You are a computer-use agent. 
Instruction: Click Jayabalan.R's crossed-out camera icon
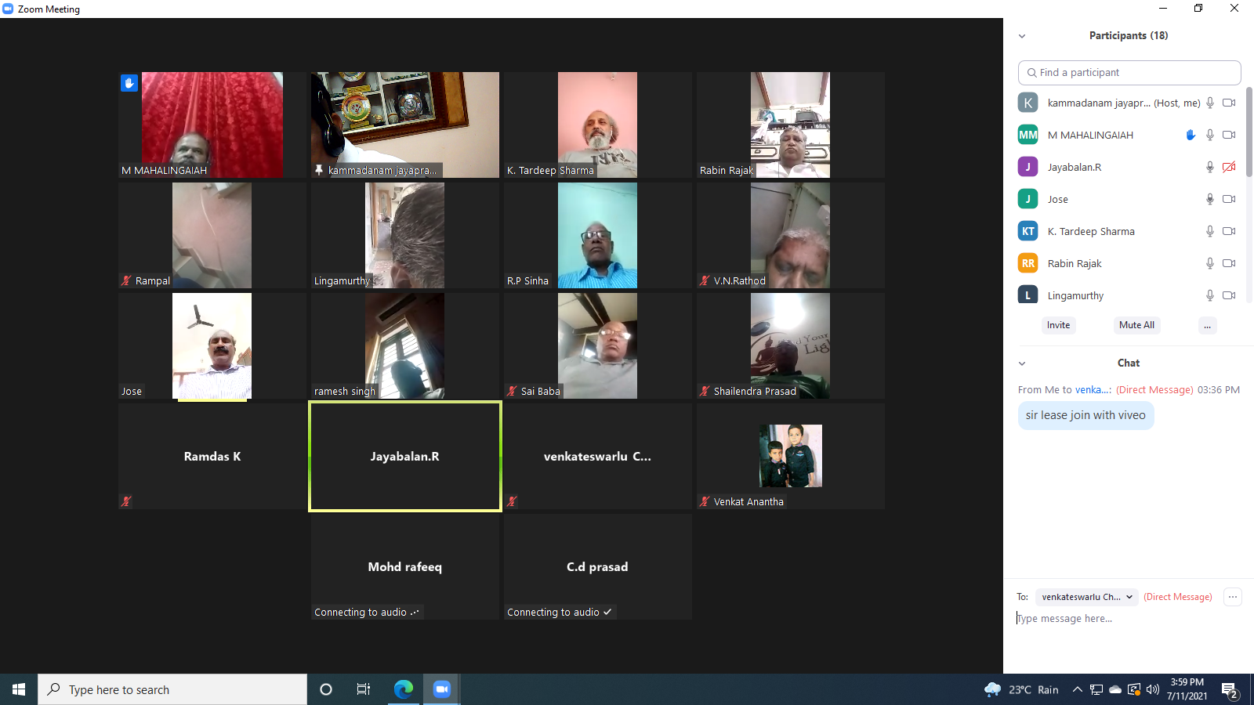click(x=1229, y=167)
